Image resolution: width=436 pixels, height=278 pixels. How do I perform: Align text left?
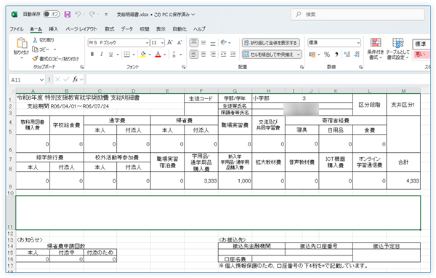click(x=194, y=55)
